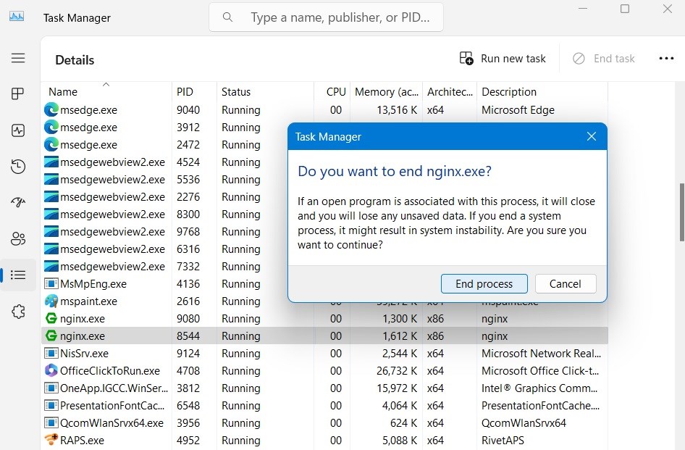Click Run new task
685x450 pixels.
pos(503,58)
